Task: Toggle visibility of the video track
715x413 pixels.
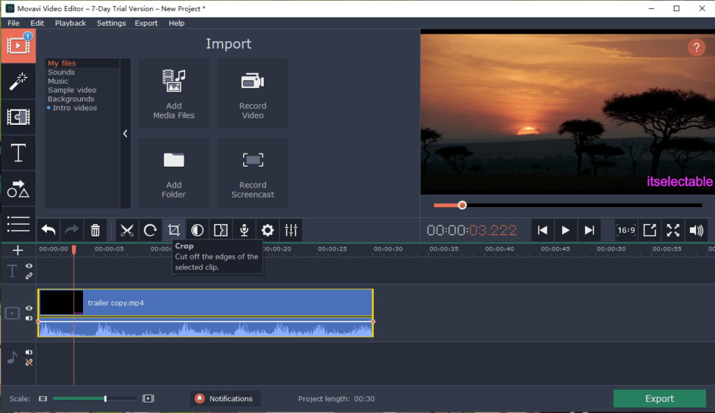Action: click(29, 308)
